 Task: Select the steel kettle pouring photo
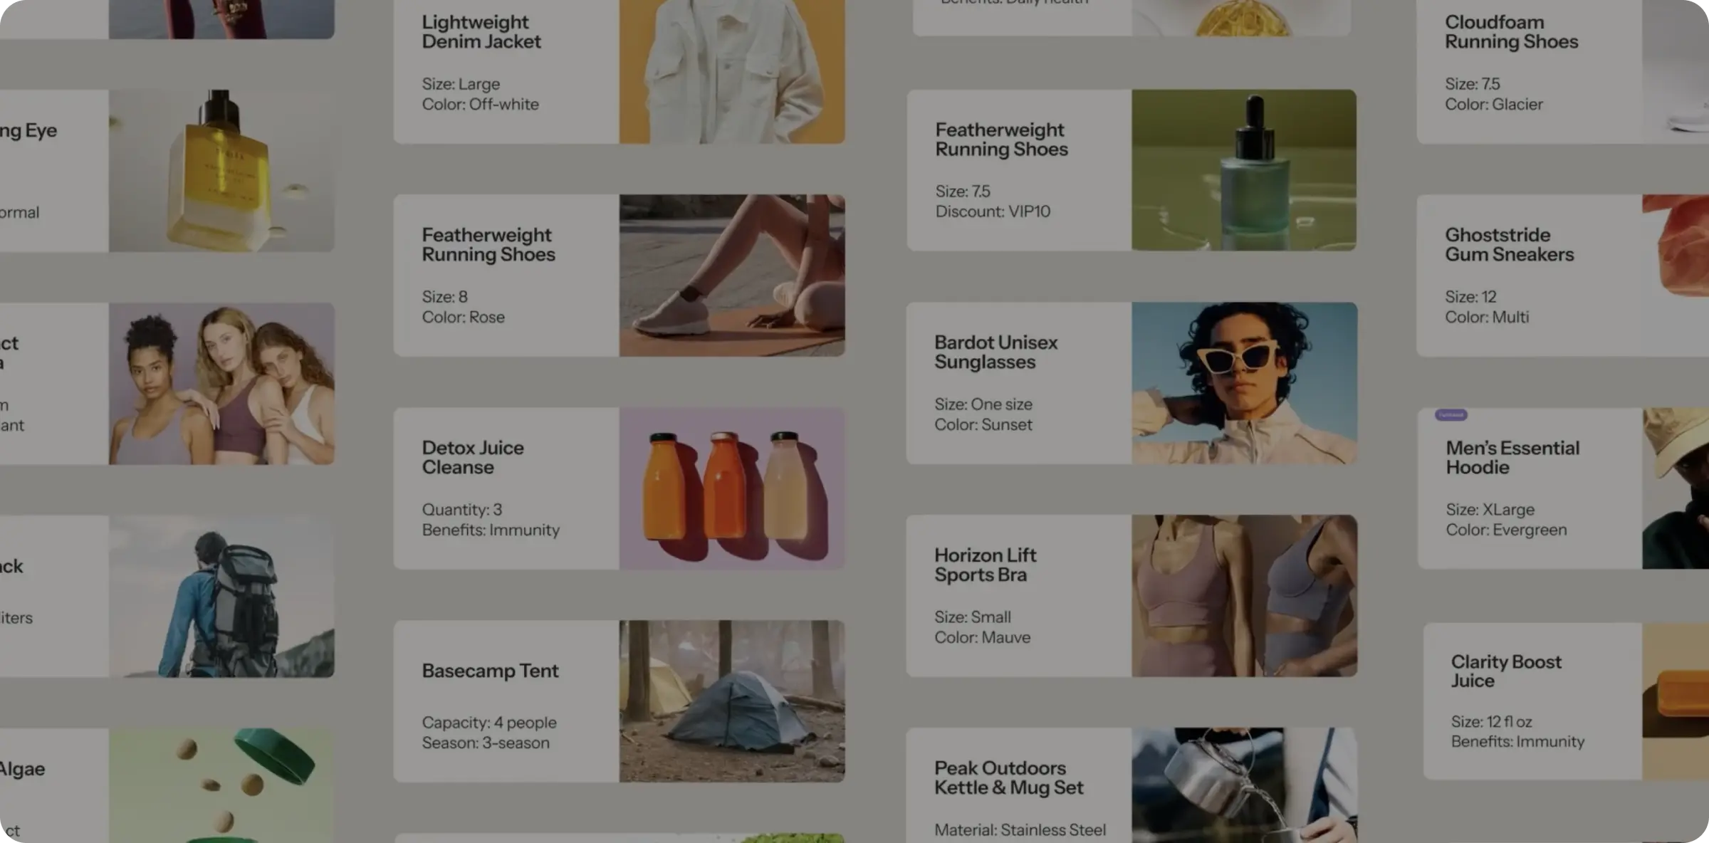1244,785
